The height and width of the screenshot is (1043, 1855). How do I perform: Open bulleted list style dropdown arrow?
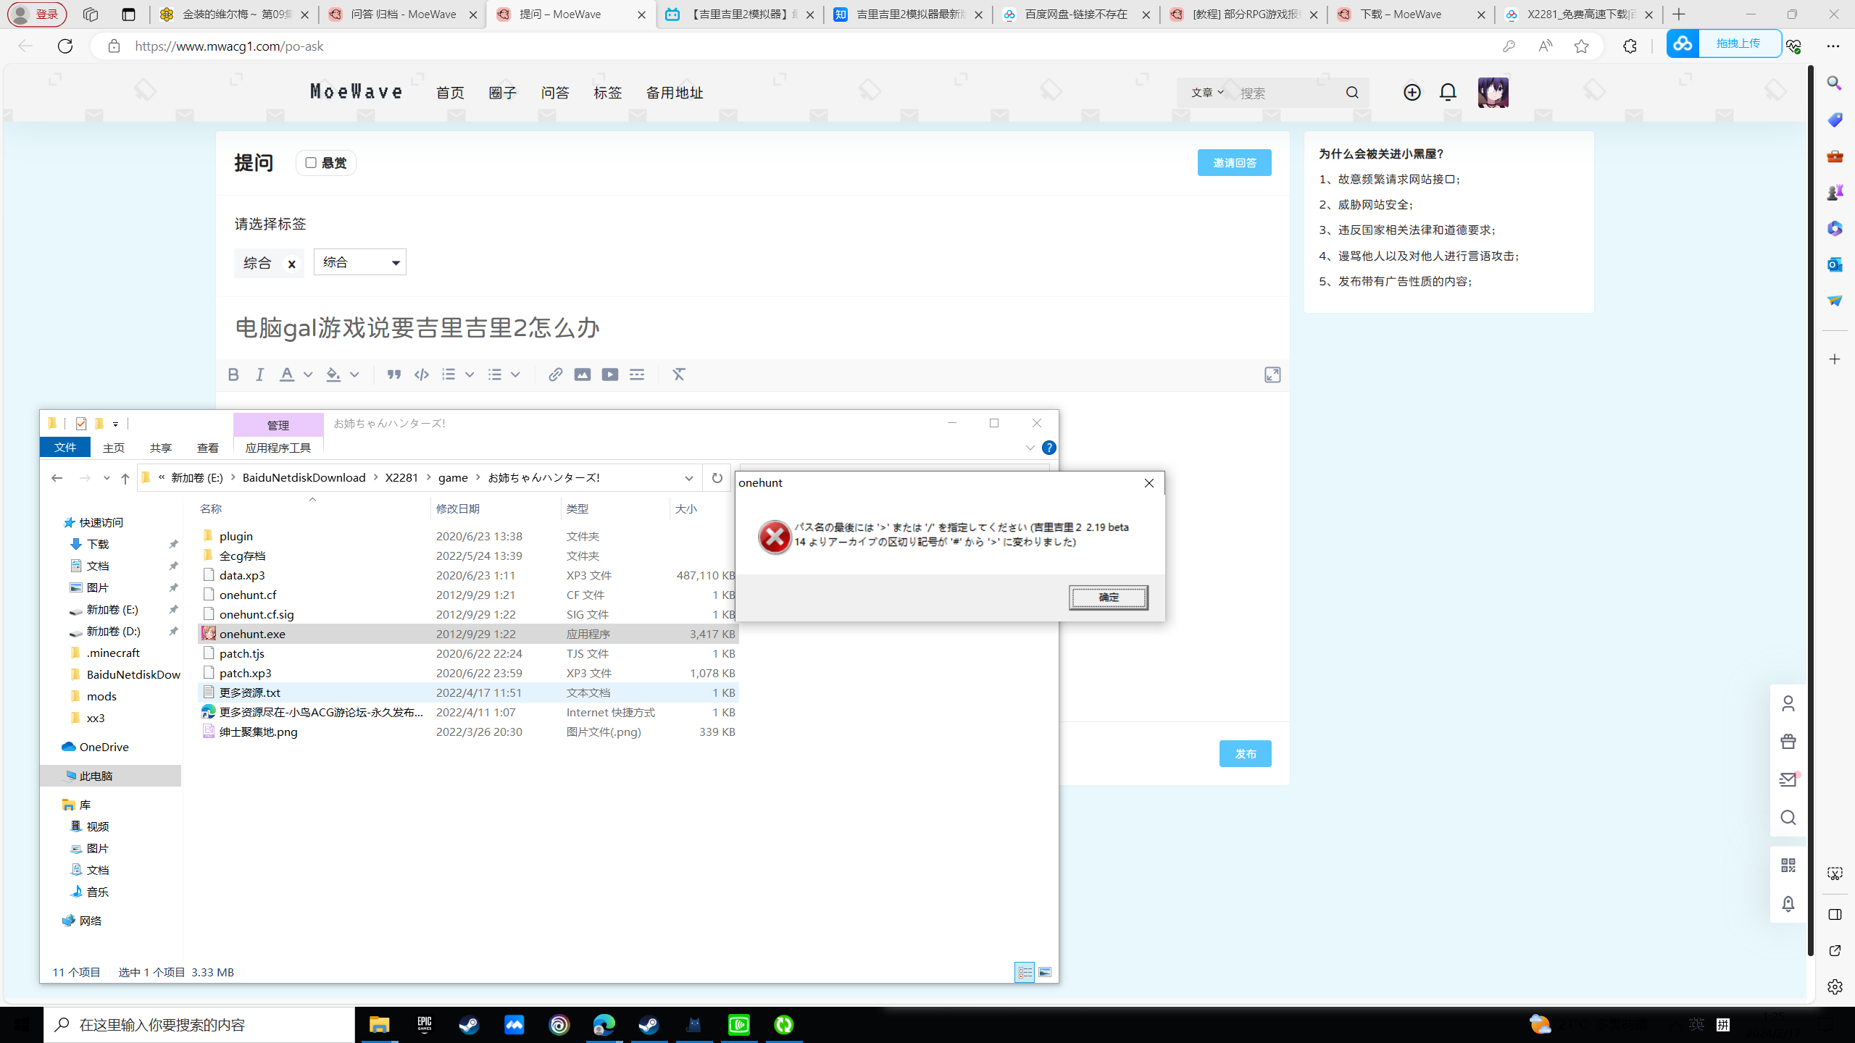click(x=515, y=374)
